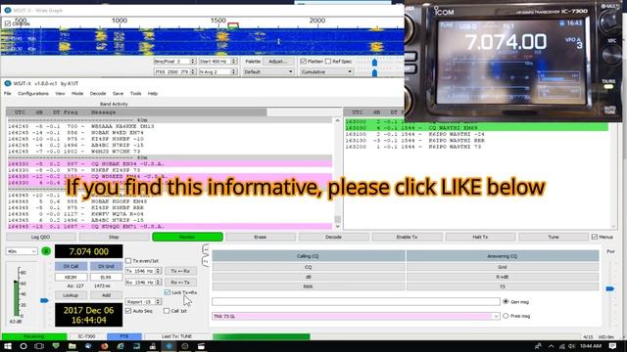Open the Tools menu
The width and height of the screenshot is (627, 352).
[135, 94]
